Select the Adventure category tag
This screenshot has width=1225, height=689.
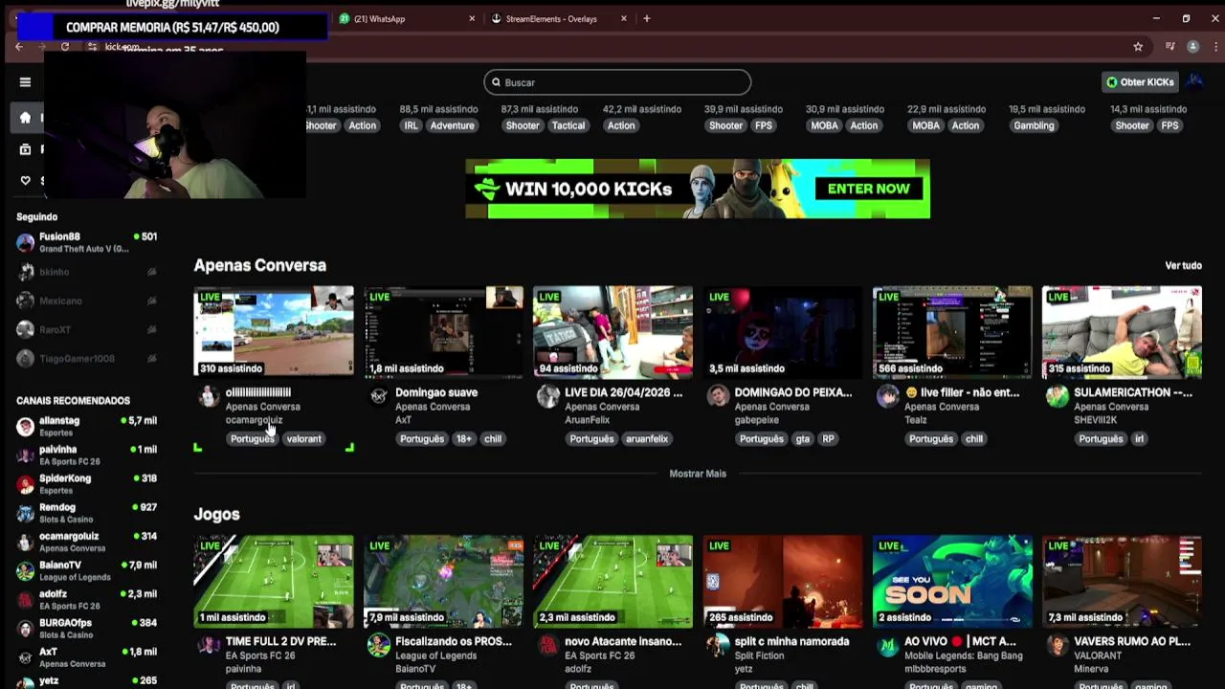[452, 125]
